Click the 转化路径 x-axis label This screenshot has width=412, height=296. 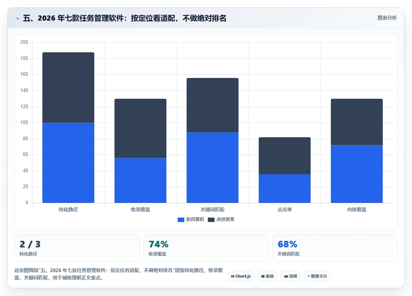(x=68, y=210)
